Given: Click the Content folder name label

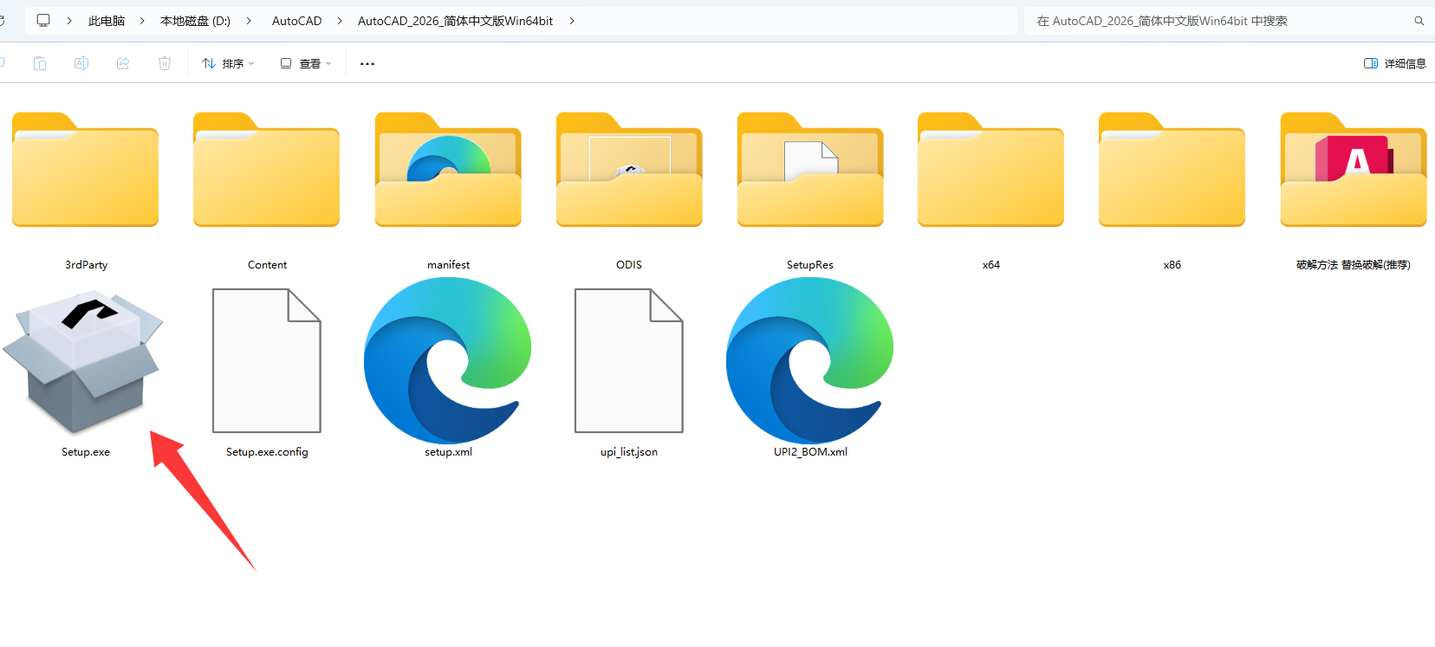Looking at the screenshot, I should point(267,265).
